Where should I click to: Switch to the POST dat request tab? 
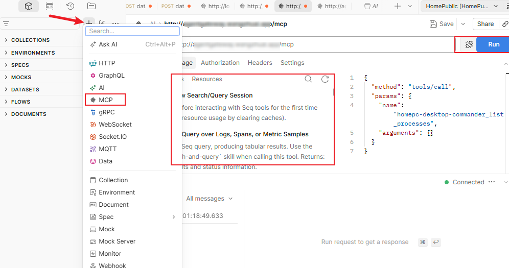point(176,6)
